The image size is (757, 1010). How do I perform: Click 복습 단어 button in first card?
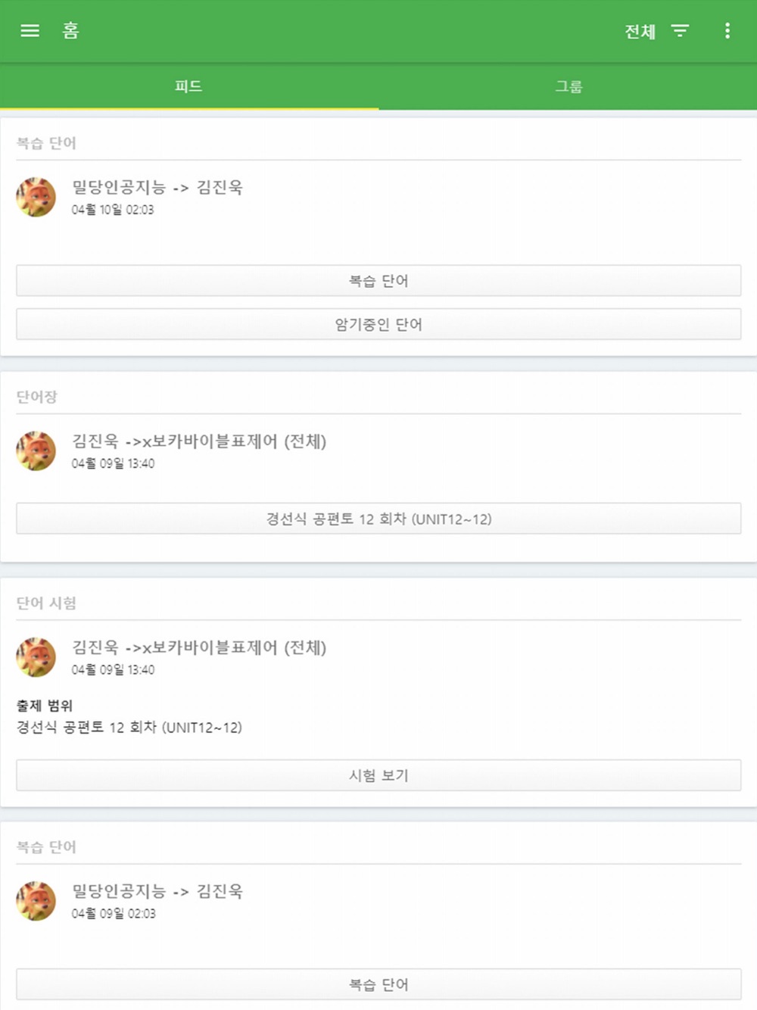(378, 281)
